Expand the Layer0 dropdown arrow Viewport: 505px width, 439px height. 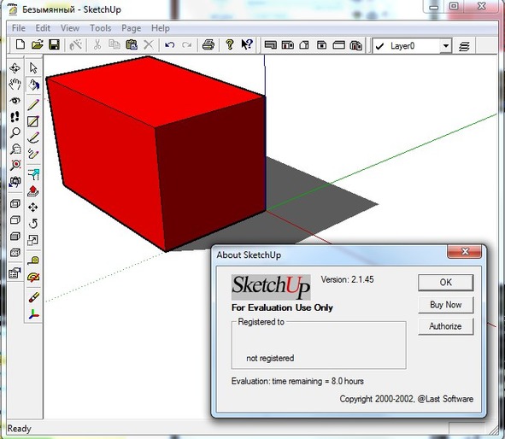[x=446, y=46]
